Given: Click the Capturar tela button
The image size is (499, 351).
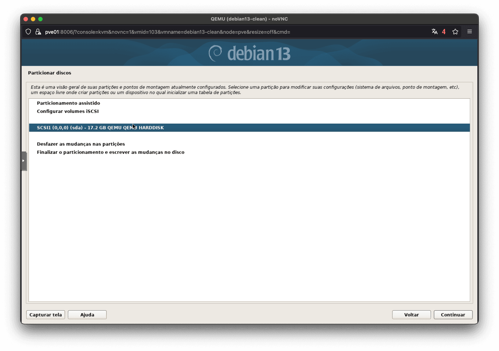Looking at the screenshot, I should coord(46,315).
